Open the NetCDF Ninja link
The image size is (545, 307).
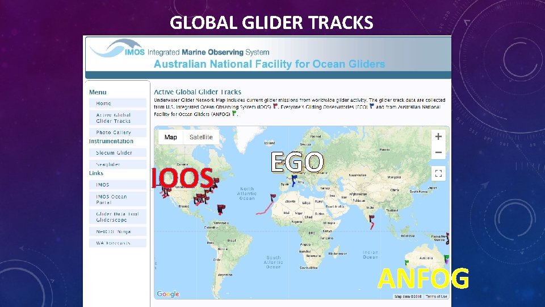(118, 231)
